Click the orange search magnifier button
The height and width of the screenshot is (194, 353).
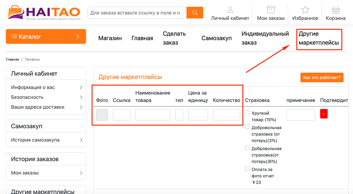pyautogui.click(x=195, y=13)
